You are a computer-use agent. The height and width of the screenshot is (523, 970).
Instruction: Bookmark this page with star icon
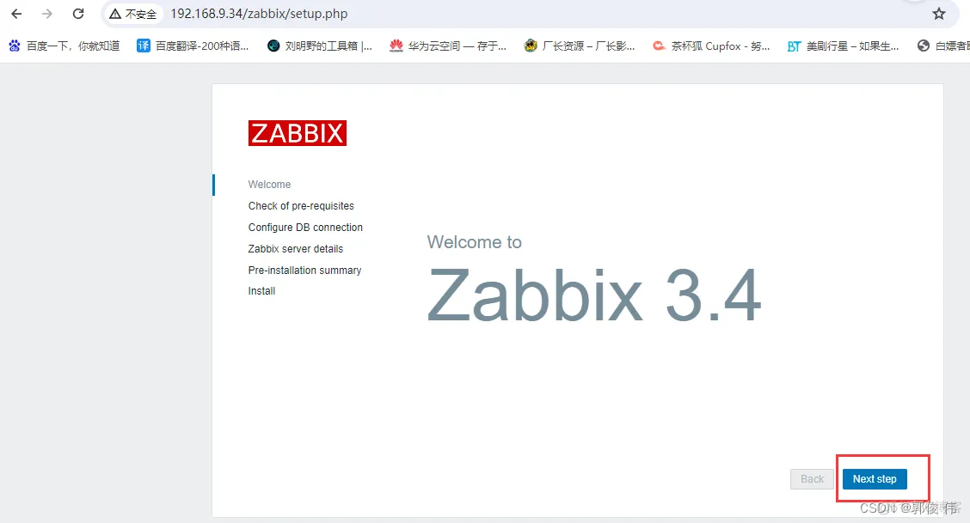coord(938,14)
